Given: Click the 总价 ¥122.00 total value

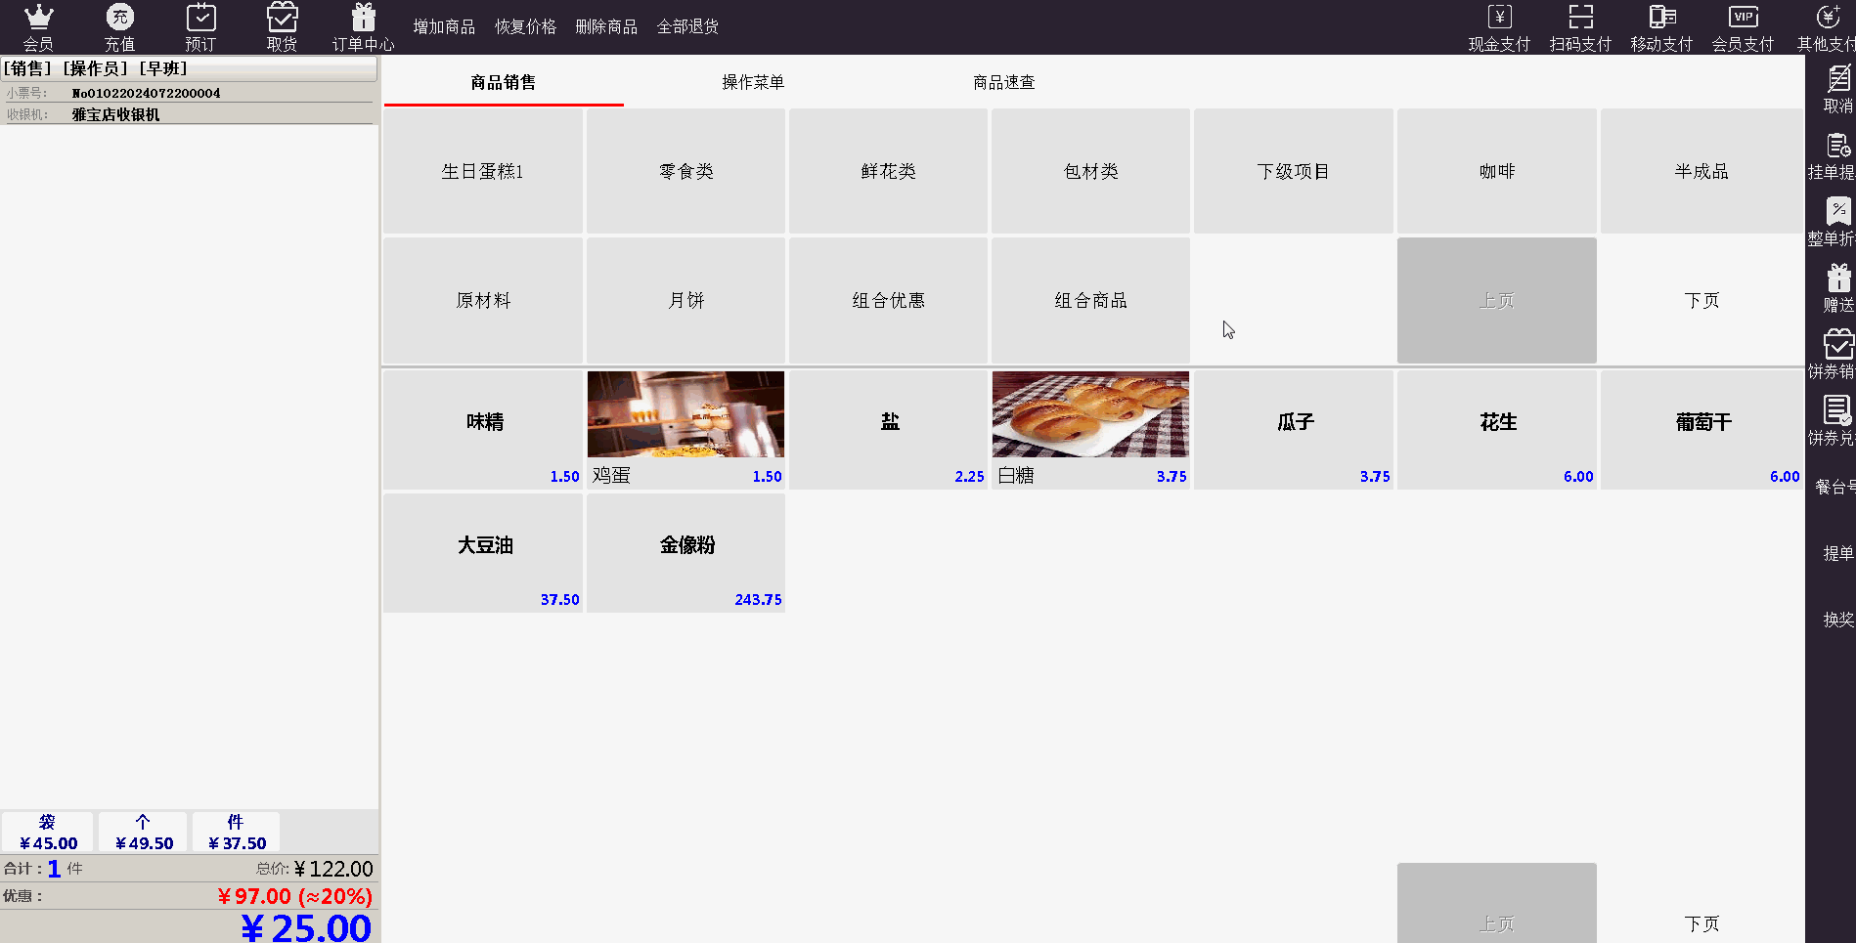Looking at the screenshot, I should [333, 869].
